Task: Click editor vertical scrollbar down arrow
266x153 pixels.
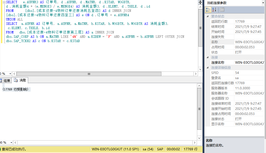Action: [x=200, y=69]
